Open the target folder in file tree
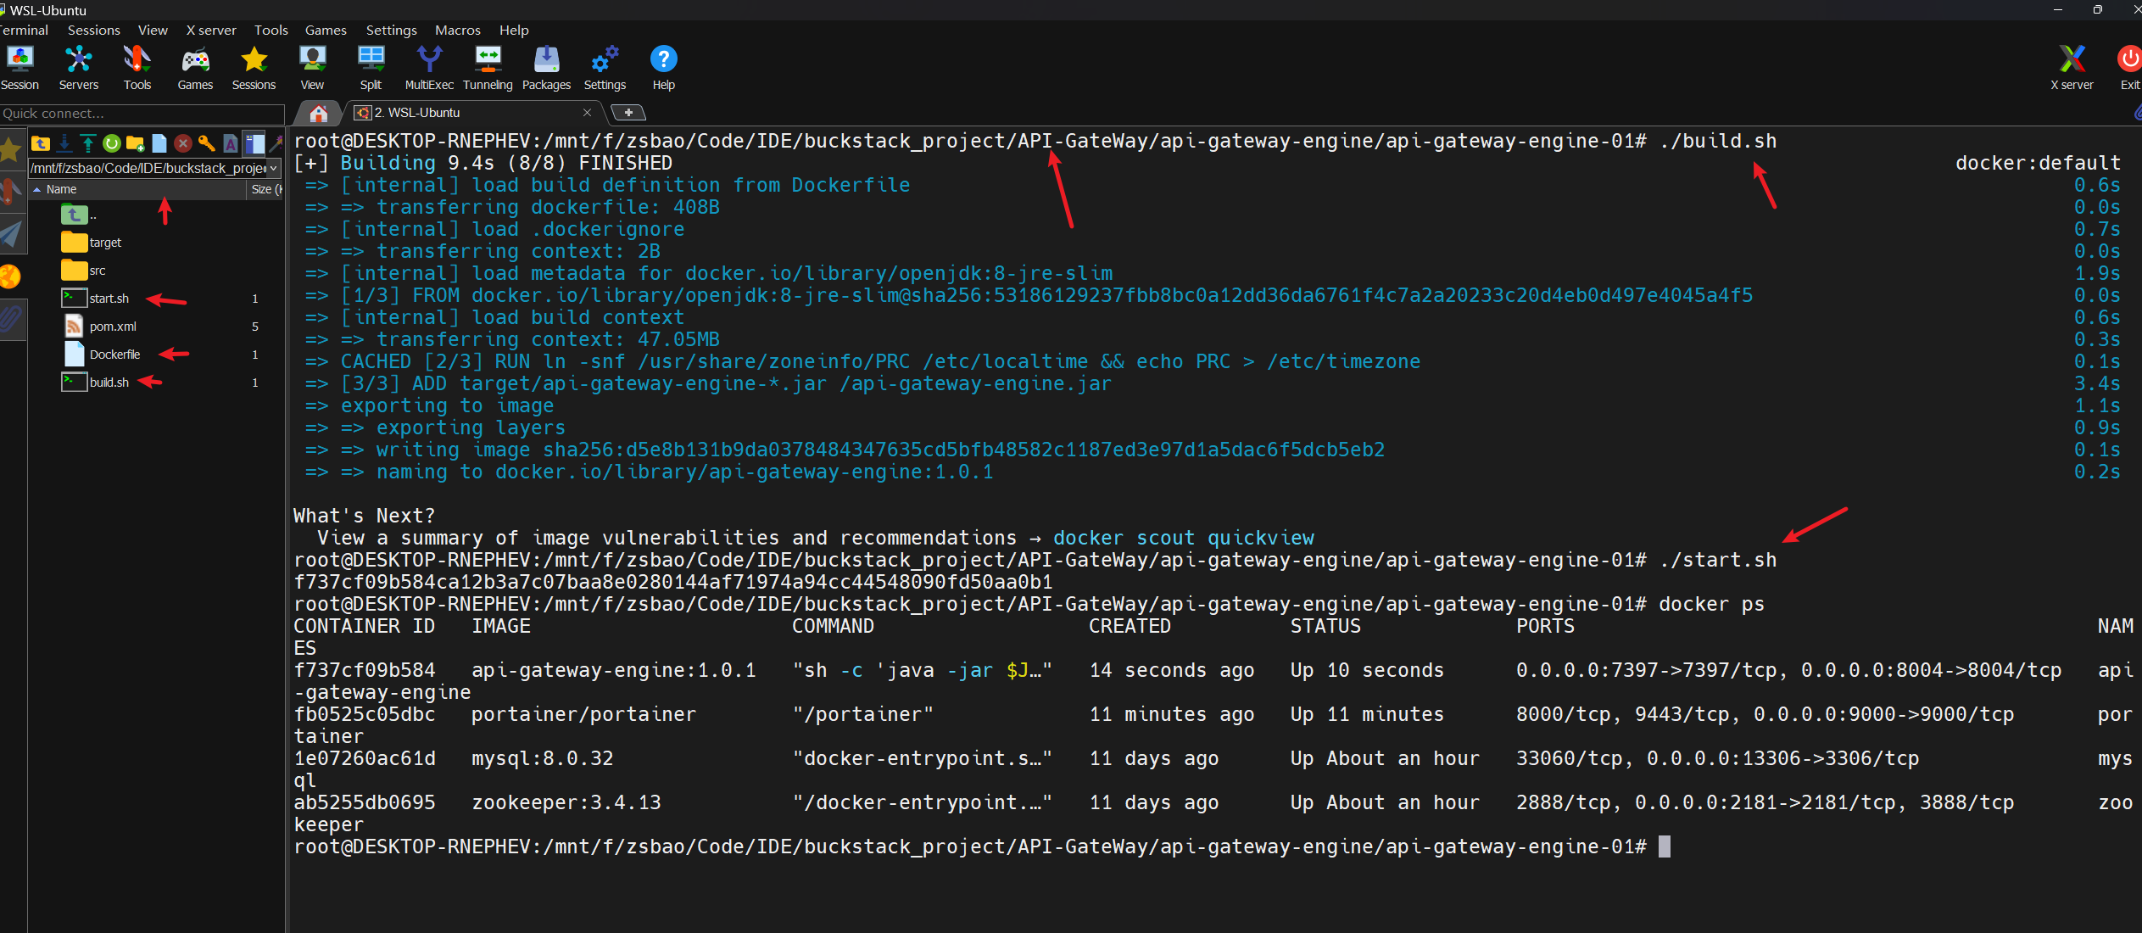Screen dimensions: 2142x933 (105, 243)
